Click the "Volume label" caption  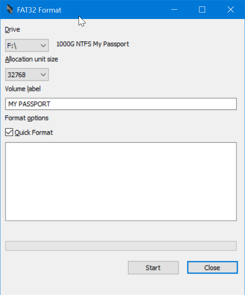click(23, 89)
